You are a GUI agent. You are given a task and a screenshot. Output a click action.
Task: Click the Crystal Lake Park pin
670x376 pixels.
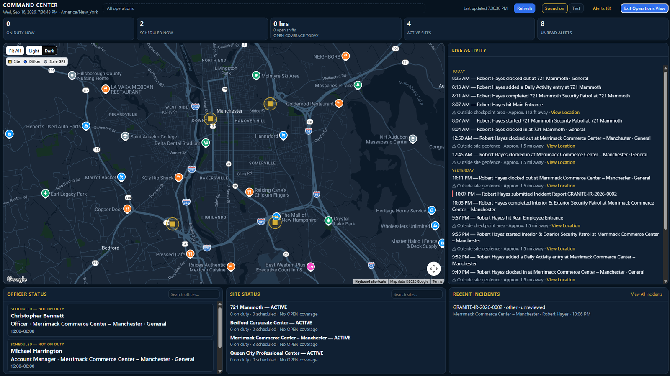pyautogui.click(x=329, y=220)
